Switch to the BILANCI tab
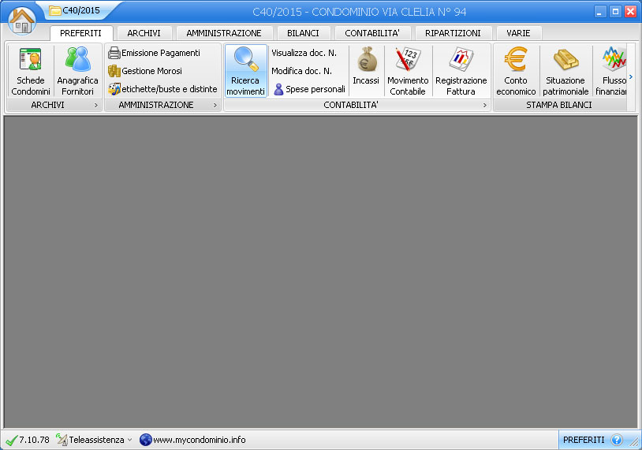The height and width of the screenshot is (450, 642). coord(303,33)
